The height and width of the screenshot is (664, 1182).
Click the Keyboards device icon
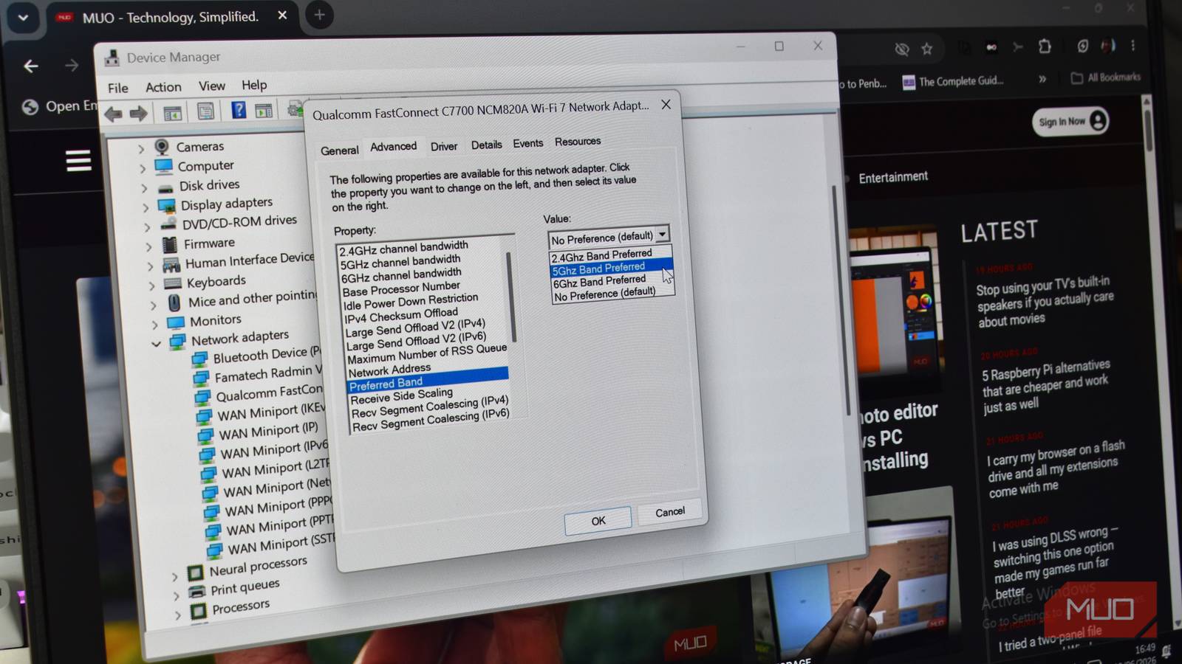(172, 283)
